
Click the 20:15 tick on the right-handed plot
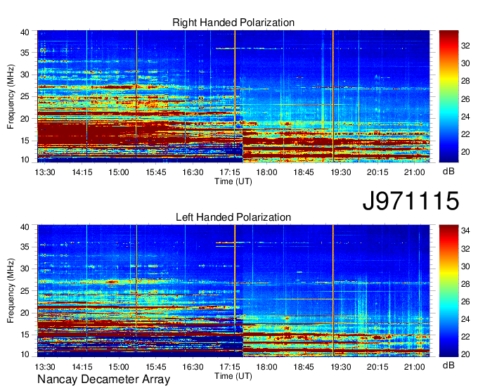pos(377,172)
